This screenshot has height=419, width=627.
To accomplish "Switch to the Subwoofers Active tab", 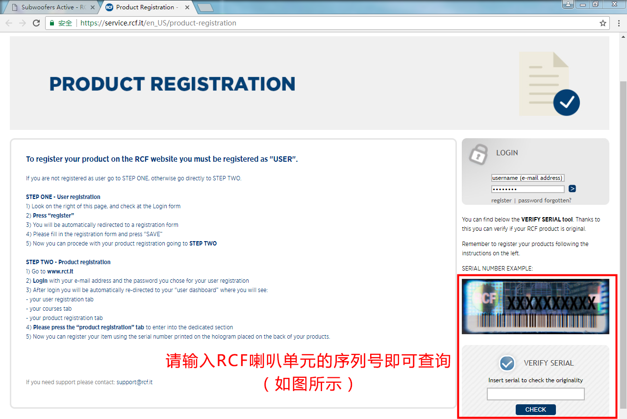I will coord(49,7).
